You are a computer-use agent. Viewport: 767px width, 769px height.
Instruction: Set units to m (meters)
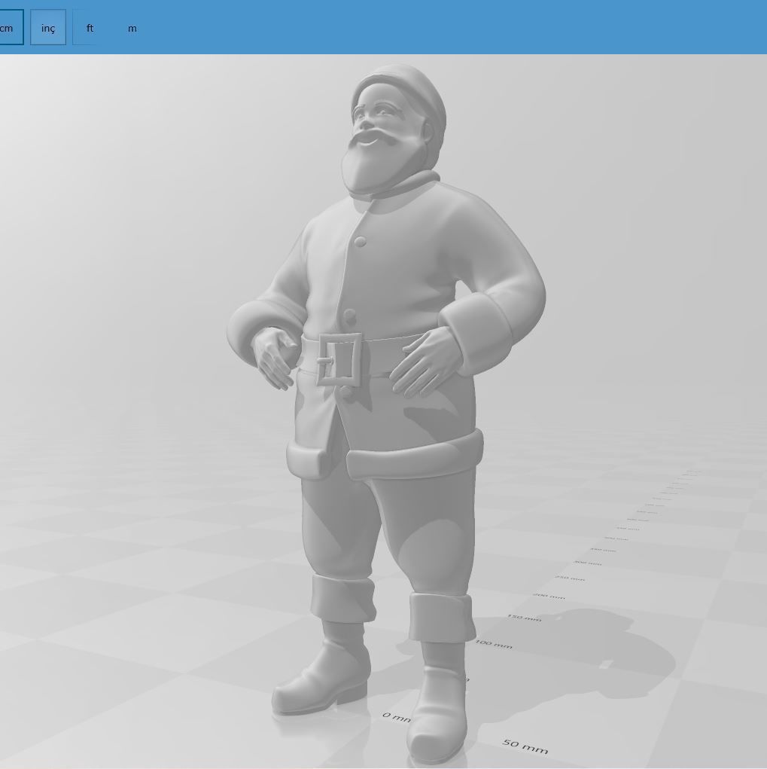coord(132,28)
